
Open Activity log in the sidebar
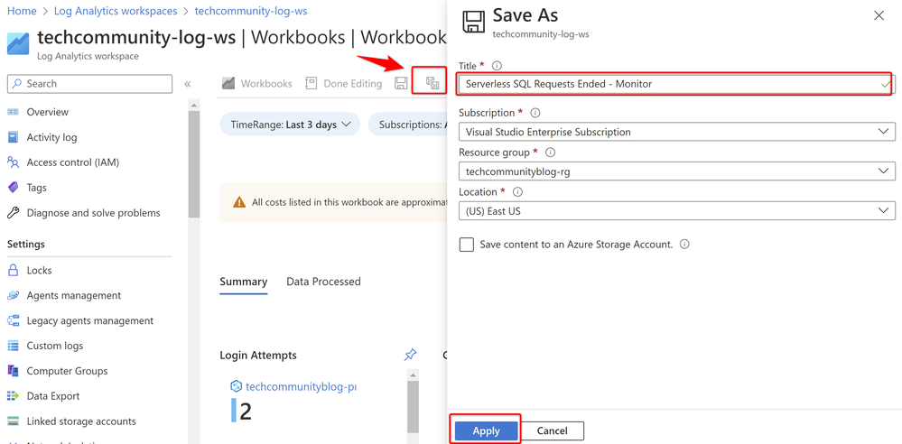click(51, 137)
